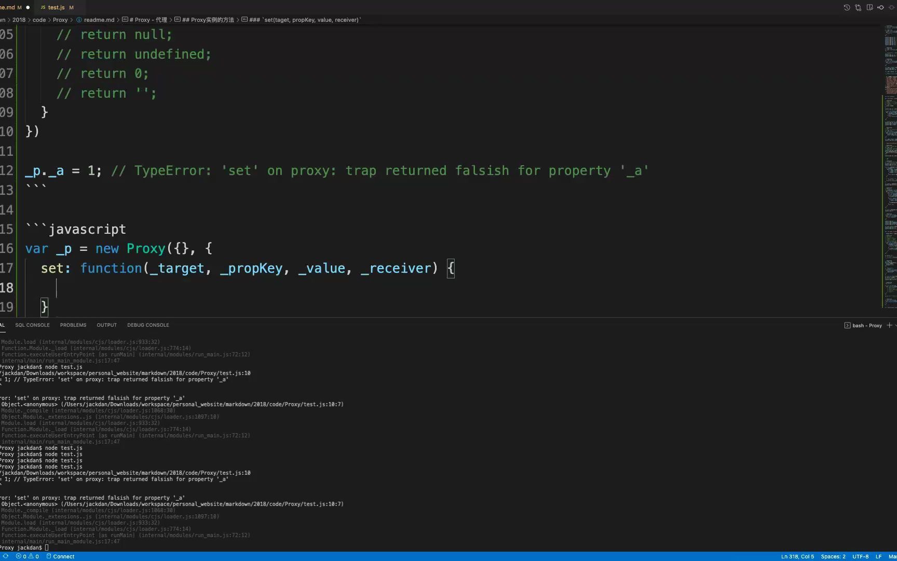897x561 pixels.
Task: Open the '## Proxy实例的方法' breadcrumb
Action: 208,20
